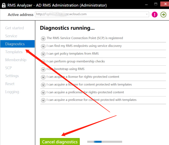Click the diagnostics progress bar

coord(105,142)
